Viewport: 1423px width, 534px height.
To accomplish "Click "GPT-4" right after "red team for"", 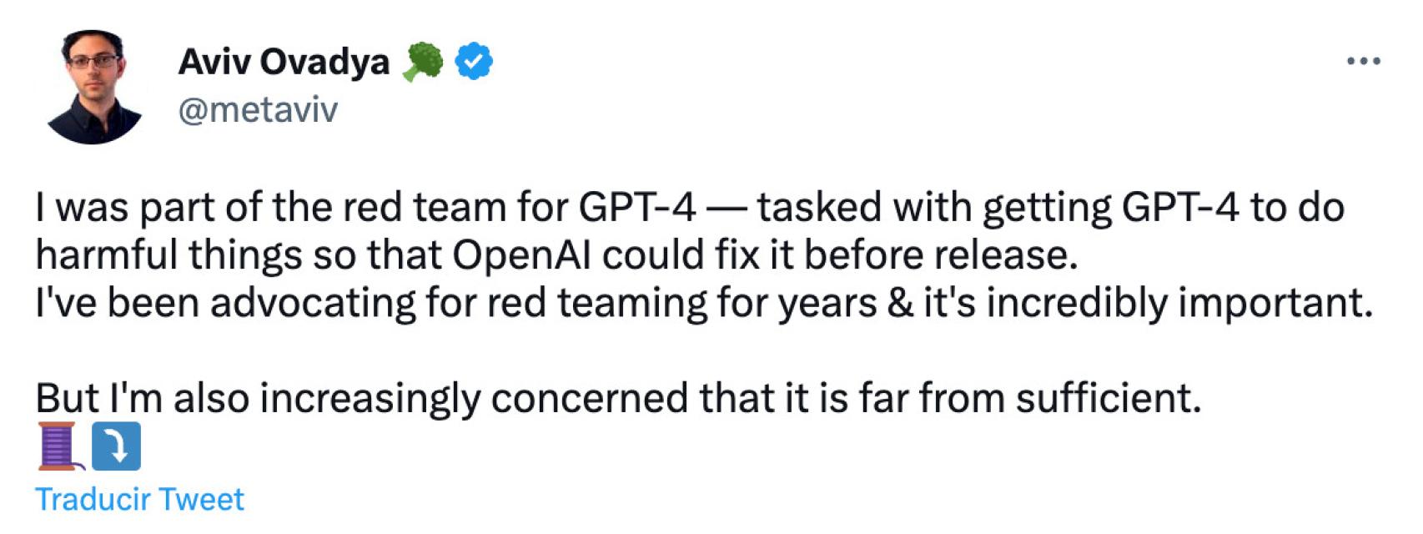I will pyautogui.click(x=636, y=208).
